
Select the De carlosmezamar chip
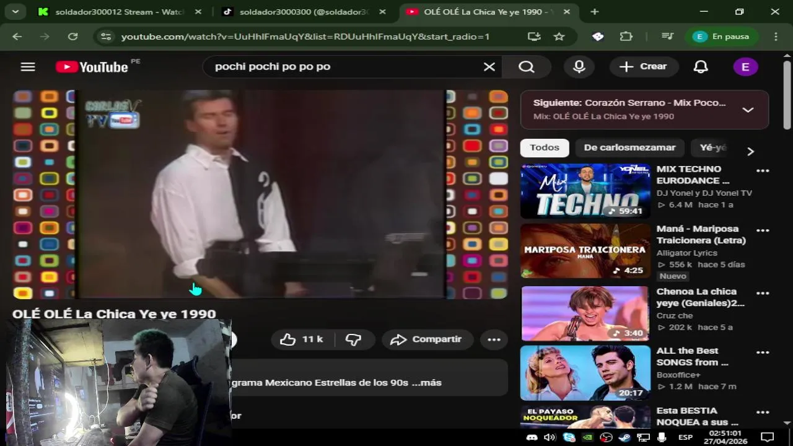point(629,147)
